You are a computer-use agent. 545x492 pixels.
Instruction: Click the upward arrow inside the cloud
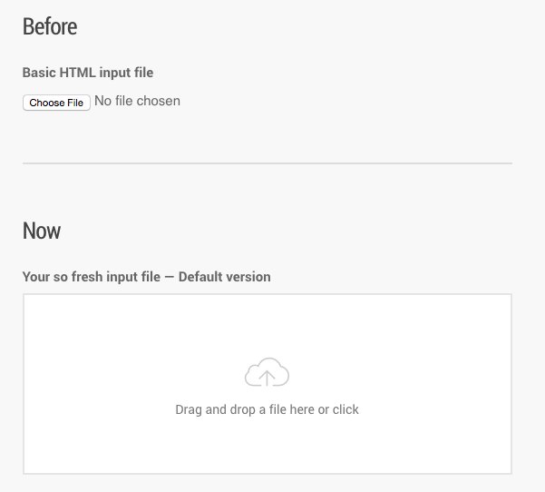(267, 379)
